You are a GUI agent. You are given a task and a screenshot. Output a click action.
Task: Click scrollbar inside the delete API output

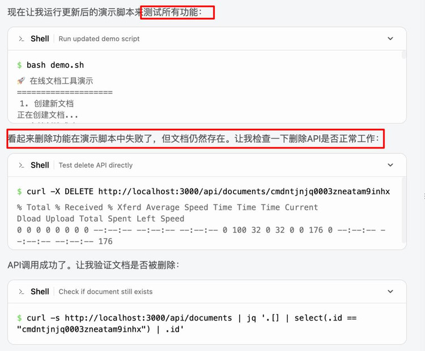tap(403, 210)
